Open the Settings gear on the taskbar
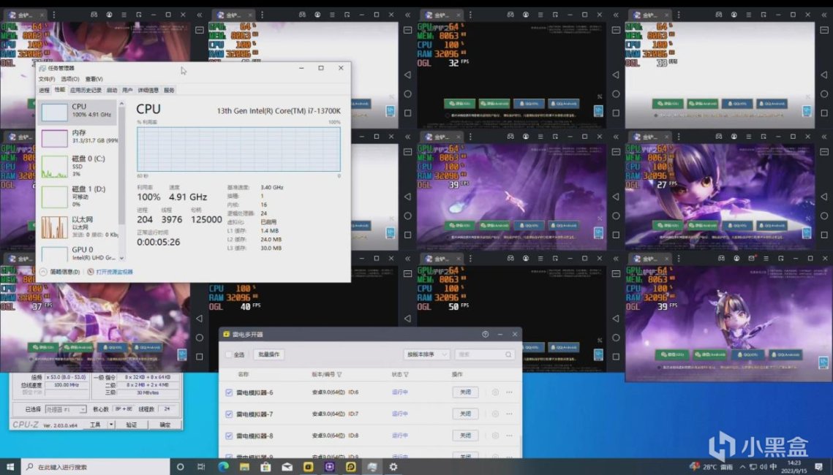The width and height of the screenshot is (833, 475). click(393, 466)
